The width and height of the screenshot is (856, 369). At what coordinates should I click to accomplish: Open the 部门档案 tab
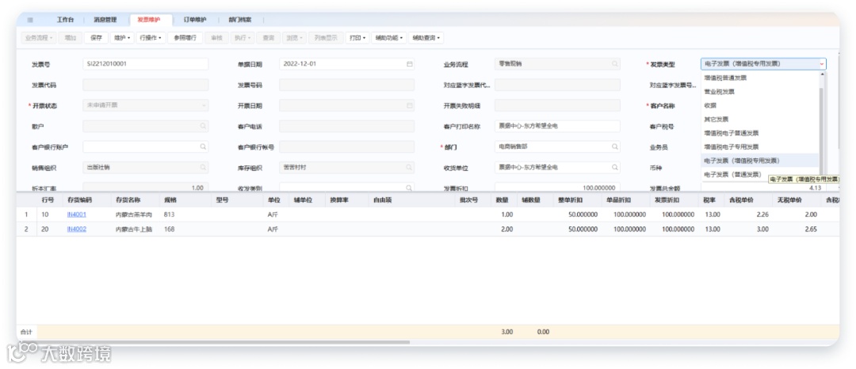pos(240,20)
